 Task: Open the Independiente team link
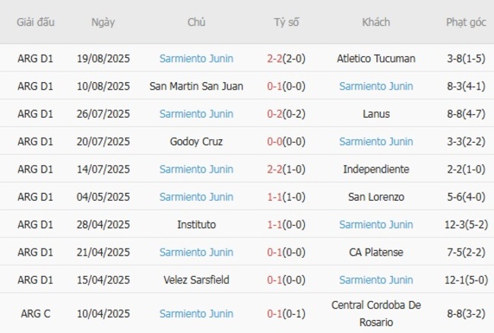click(x=375, y=169)
